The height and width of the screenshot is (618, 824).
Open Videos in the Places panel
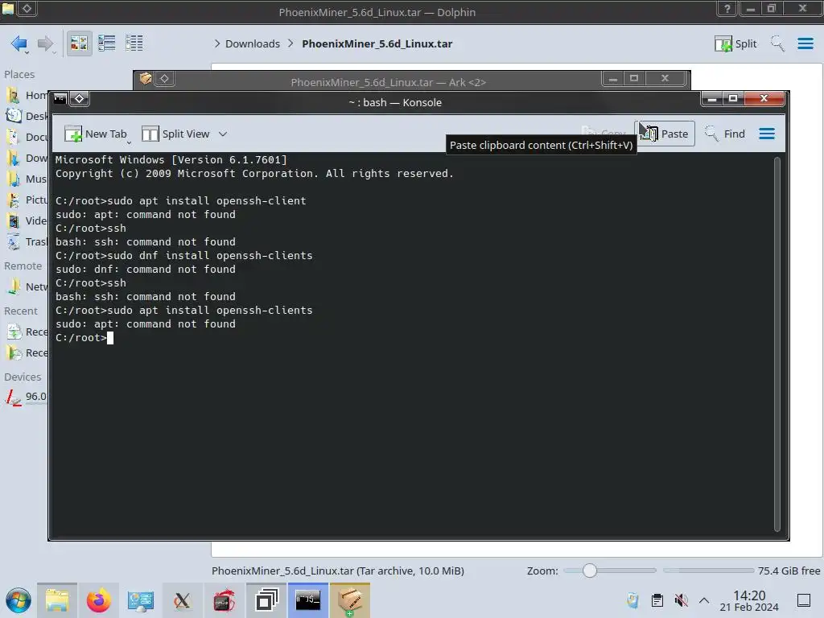click(27, 220)
